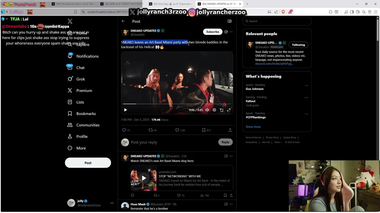This screenshot has height=213, width=380.
Task: Open Huss Mash profile name
Action: pyautogui.click(x=138, y=204)
